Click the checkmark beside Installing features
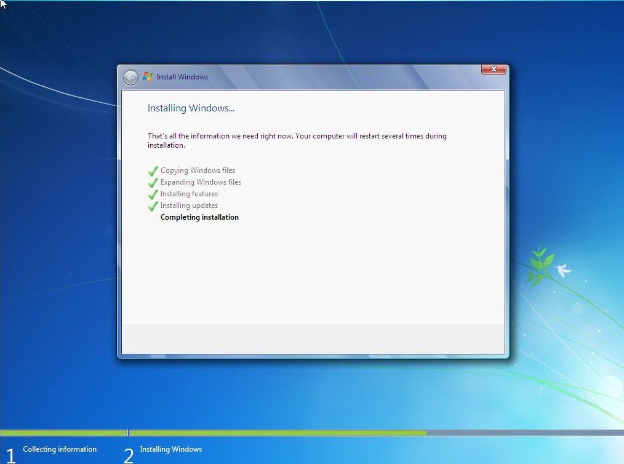Image resolution: width=624 pixels, height=464 pixels. tap(153, 194)
